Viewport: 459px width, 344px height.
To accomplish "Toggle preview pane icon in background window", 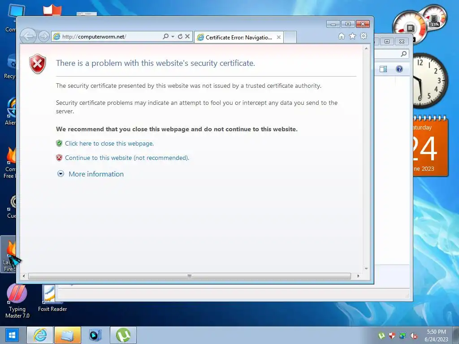I will [x=383, y=69].
